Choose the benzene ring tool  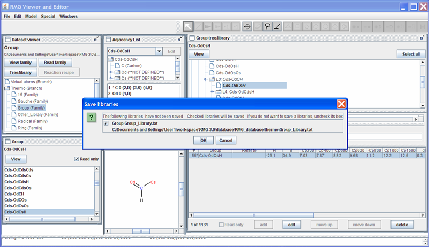(x=344, y=27)
